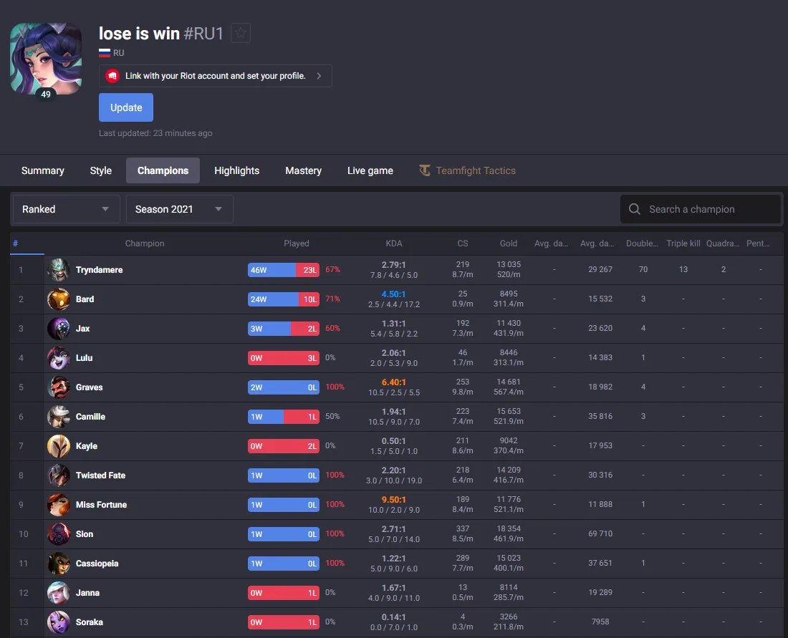Open the Highlights tab

[236, 171]
